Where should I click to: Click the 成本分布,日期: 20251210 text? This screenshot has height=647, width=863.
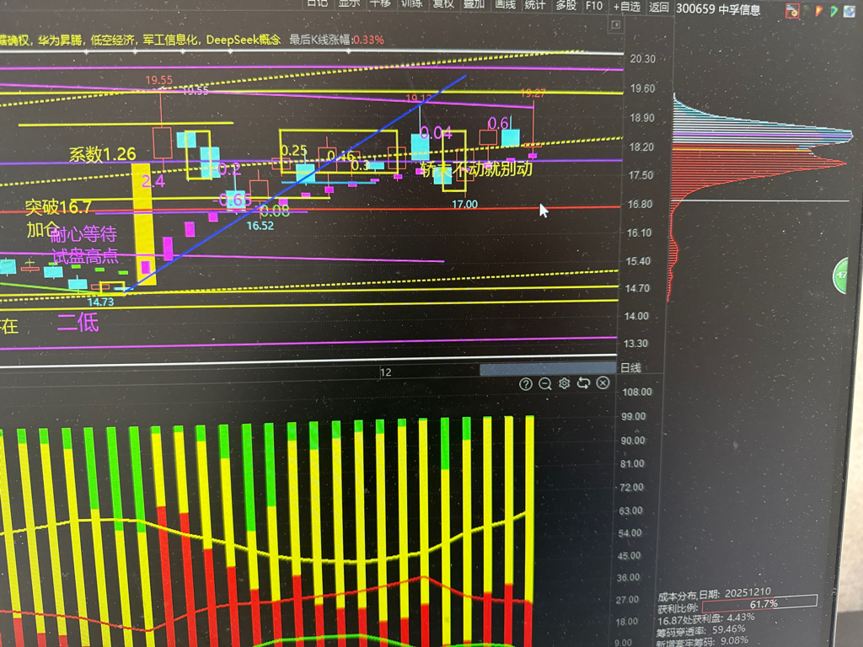(x=714, y=594)
